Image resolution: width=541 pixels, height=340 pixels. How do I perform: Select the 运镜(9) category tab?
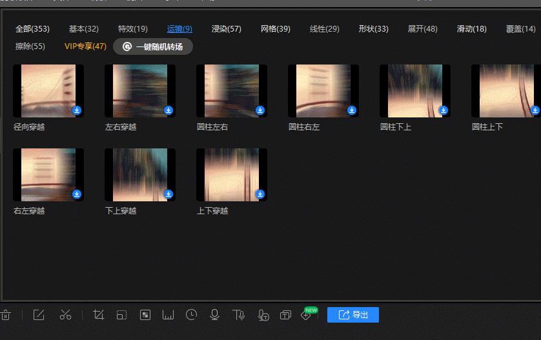coord(179,28)
